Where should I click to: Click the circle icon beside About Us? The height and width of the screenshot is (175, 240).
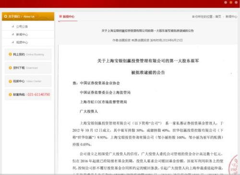click(x=6, y=16)
